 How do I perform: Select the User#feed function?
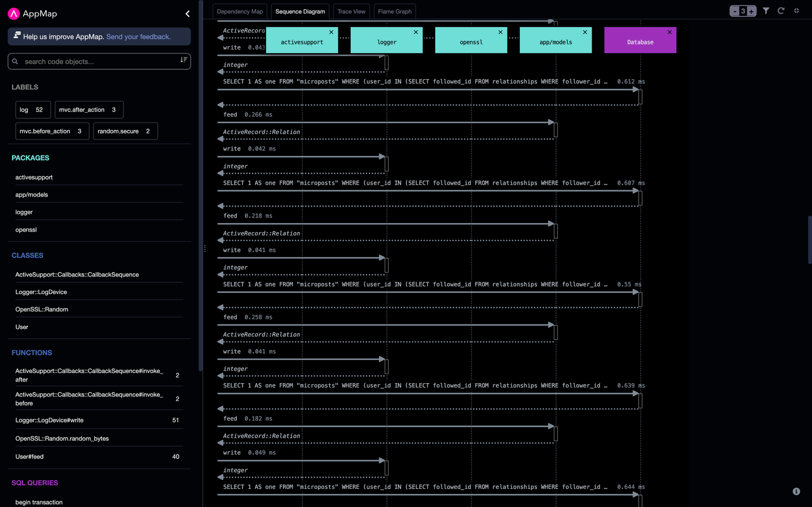99,457
